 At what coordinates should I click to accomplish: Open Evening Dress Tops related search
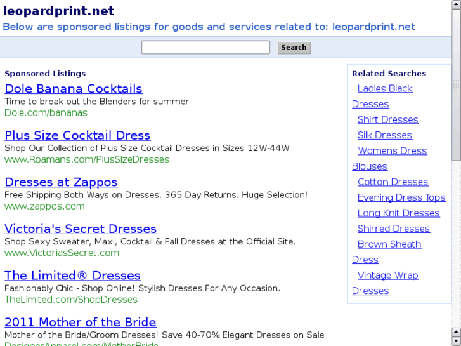point(401,197)
